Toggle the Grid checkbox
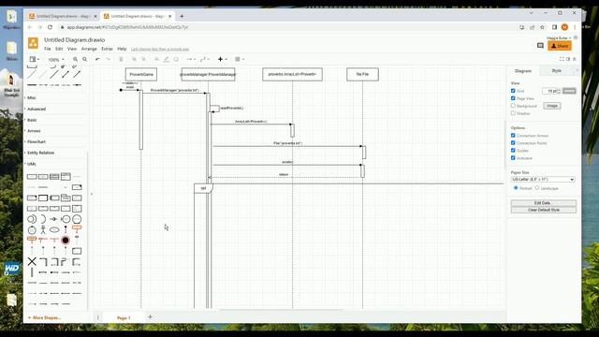Viewport: 599px width, 337px height. coord(513,91)
